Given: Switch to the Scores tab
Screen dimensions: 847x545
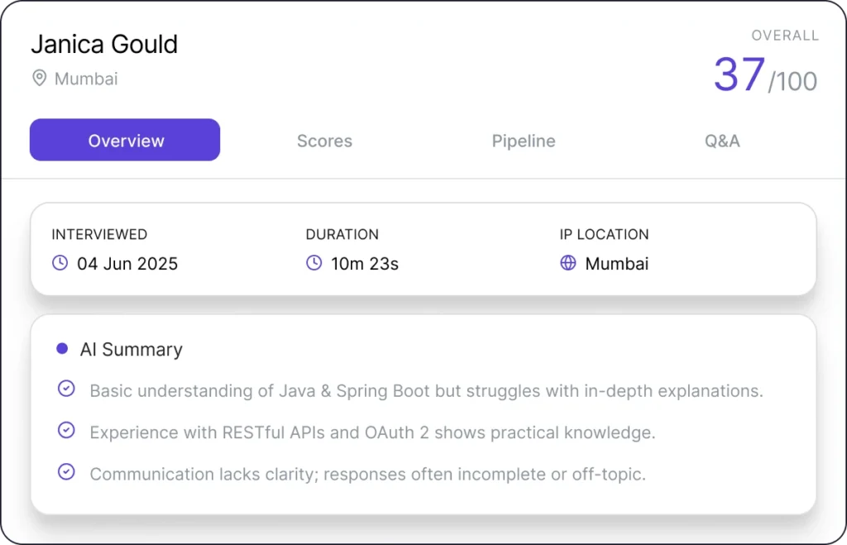Looking at the screenshot, I should pyautogui.click(x=324, y=141).
